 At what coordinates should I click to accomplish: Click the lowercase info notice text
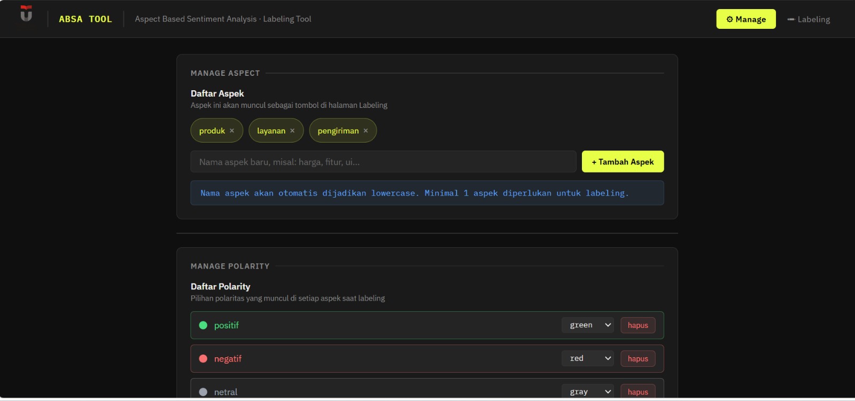click(x=414, y=193)
